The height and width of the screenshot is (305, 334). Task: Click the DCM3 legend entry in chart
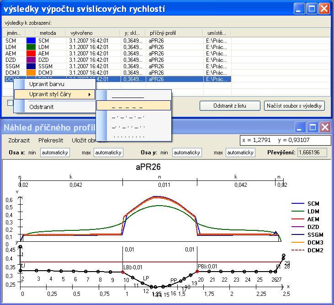[307, 242]
